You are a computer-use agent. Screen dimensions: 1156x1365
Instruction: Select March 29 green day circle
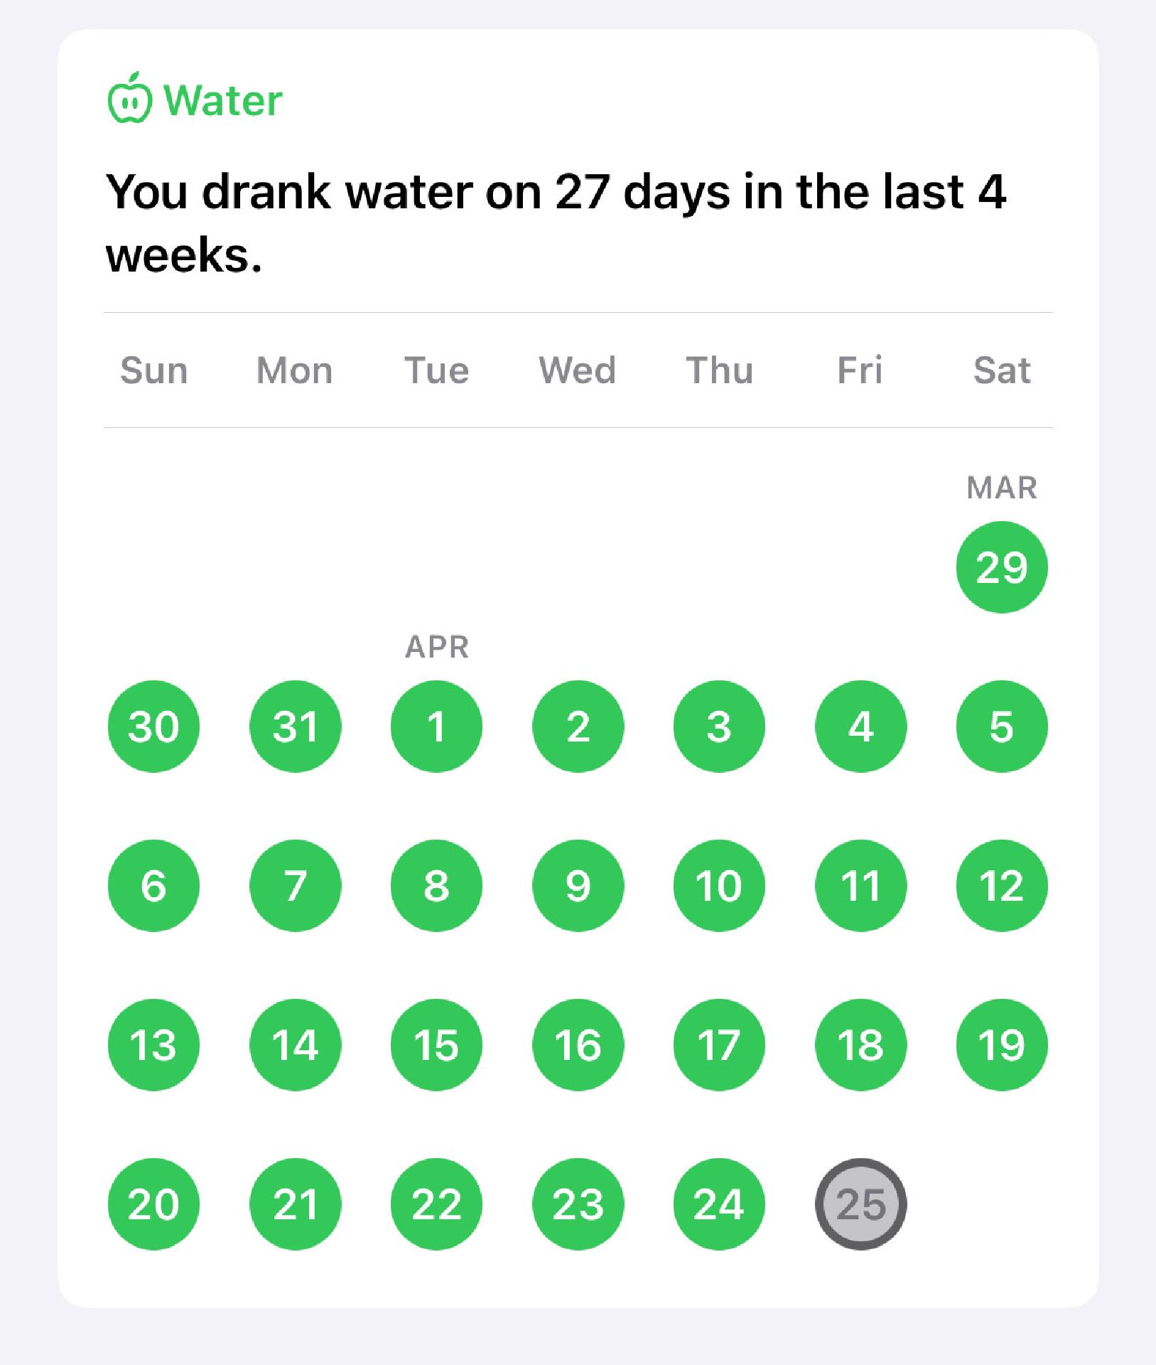1001,567
